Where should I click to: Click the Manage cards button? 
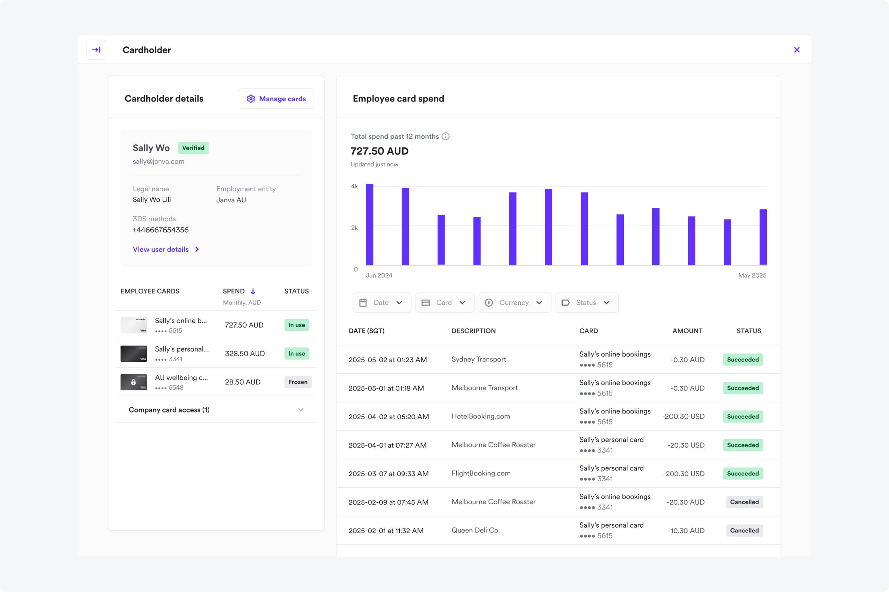pyautogui.click(x=276, y=98)
